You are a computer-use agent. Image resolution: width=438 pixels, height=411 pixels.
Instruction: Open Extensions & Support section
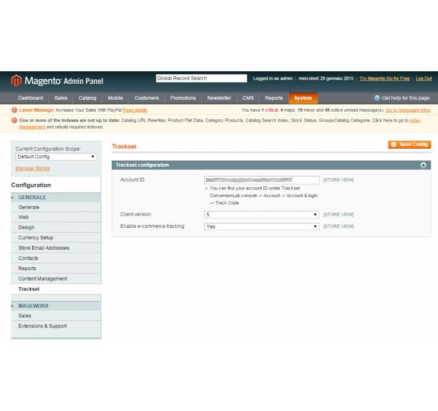[56, 326]
